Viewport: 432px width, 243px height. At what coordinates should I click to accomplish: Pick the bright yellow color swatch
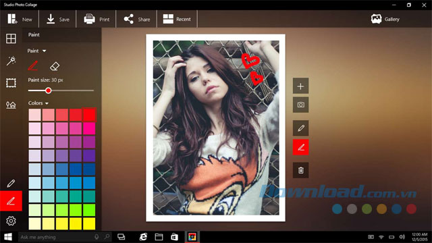(89, 223)
